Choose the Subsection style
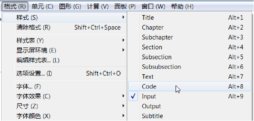Viewport: 254px width, 121px height. pyautogui.click(x=189, y=57)
